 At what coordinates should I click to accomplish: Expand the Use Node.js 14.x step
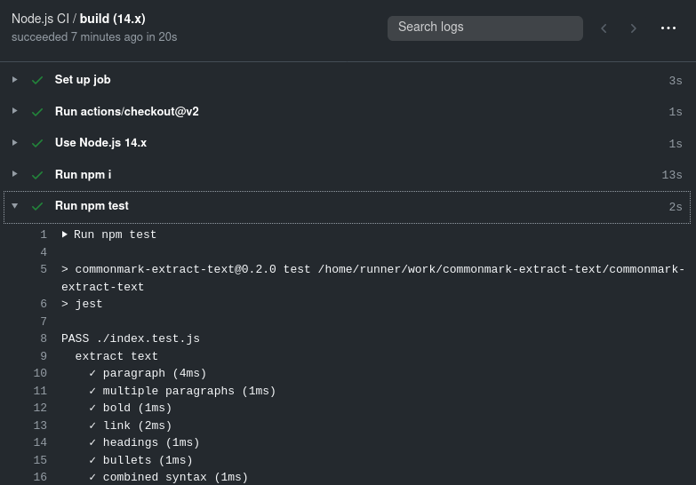pyautogui.click(x=15, y=142)
